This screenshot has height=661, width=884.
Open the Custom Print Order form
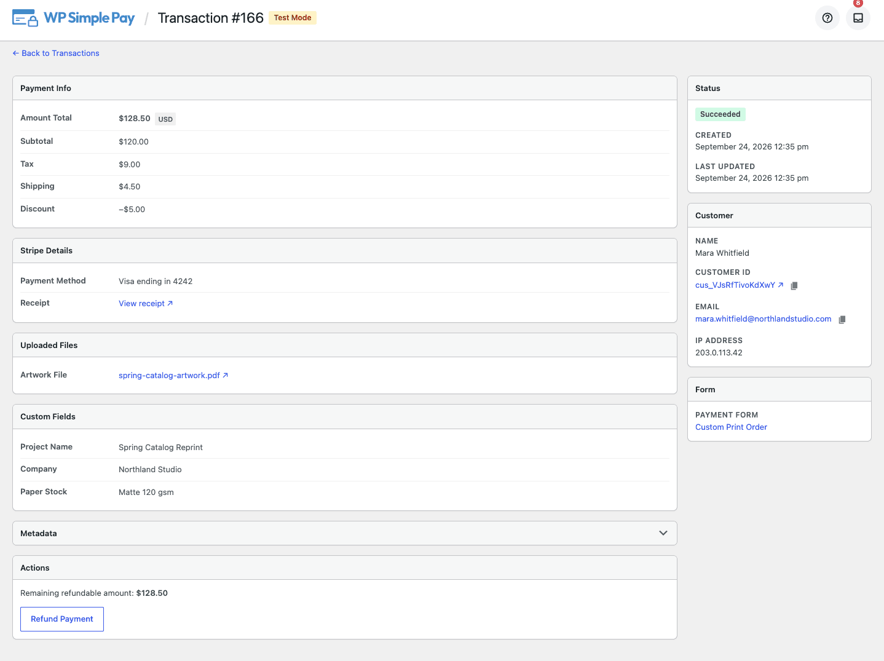pyautogui.click(x=731, y=427)
